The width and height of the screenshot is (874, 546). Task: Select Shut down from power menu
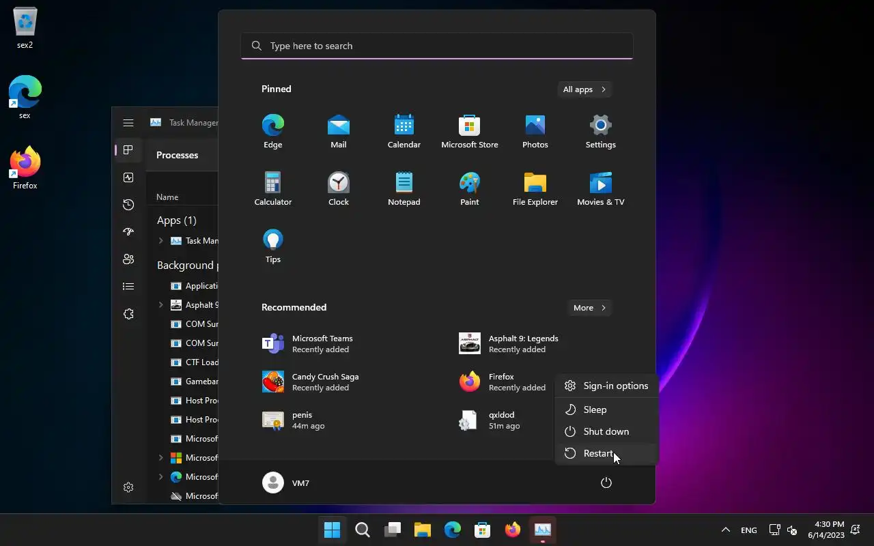[x=606, y=431]
